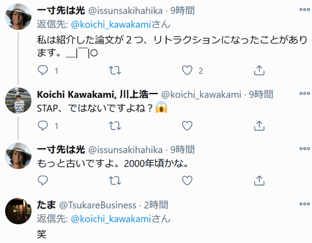Open more options on Koichi Kawakami's tweet
Image resolution: width=312 pixels, height=243 pixels.
[305, 93]
